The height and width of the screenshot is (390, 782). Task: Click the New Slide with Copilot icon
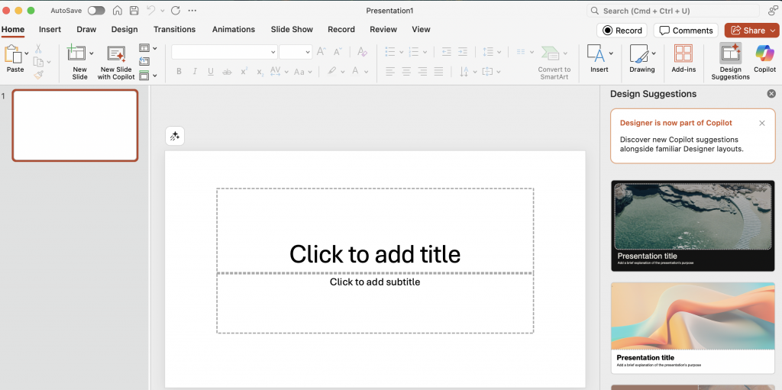(116, 55)
